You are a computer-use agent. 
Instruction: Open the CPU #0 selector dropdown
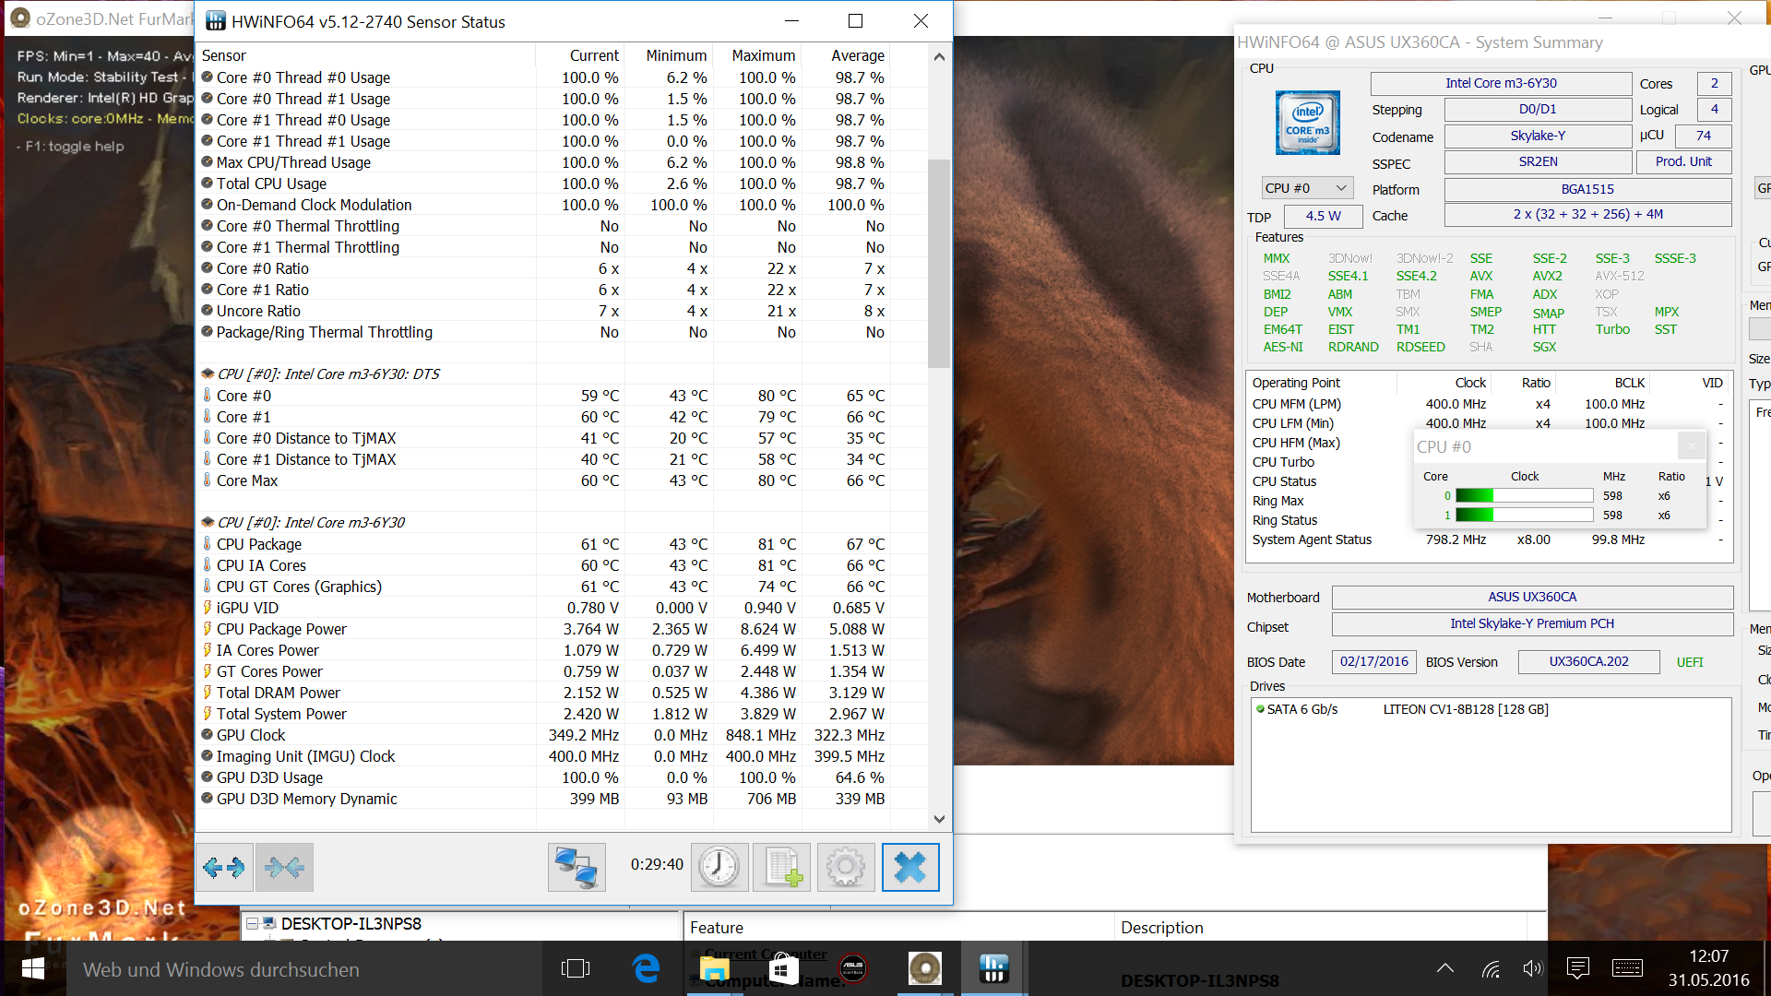click(x=1307, y=188)
